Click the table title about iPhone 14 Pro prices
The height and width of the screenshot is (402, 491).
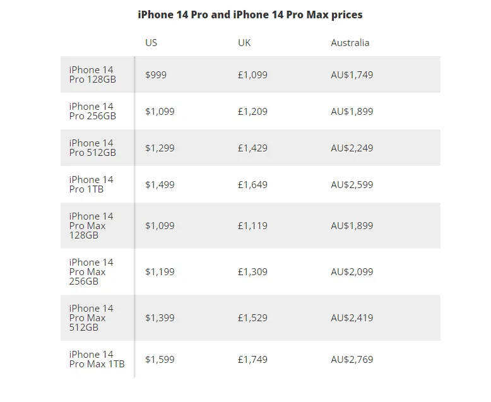[250, 15]
